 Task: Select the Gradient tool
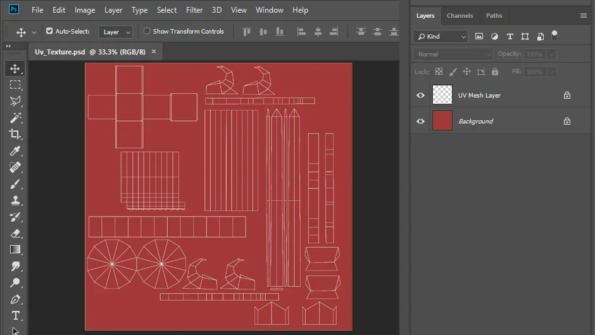pos(15,250)
